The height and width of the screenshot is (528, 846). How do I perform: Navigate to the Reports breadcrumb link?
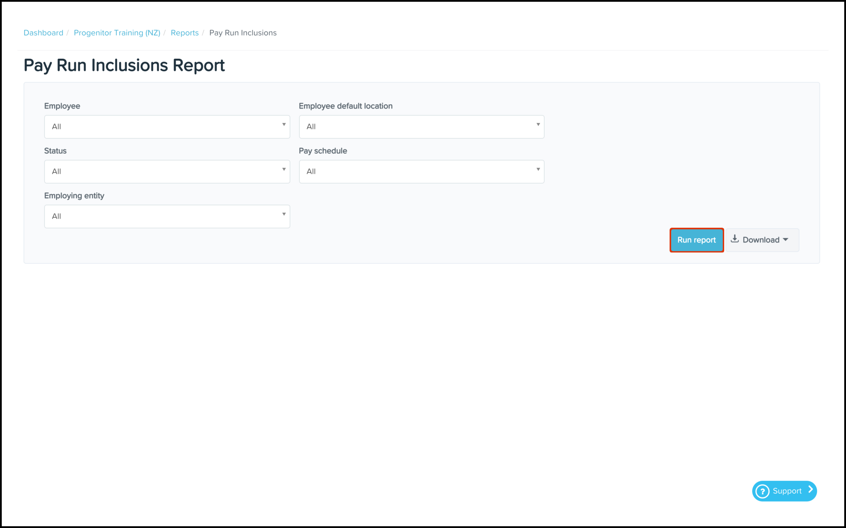tap(184, 33)
